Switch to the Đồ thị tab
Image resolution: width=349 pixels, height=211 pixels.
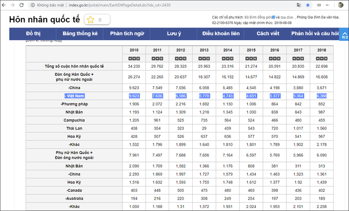(x=33, y=34)
